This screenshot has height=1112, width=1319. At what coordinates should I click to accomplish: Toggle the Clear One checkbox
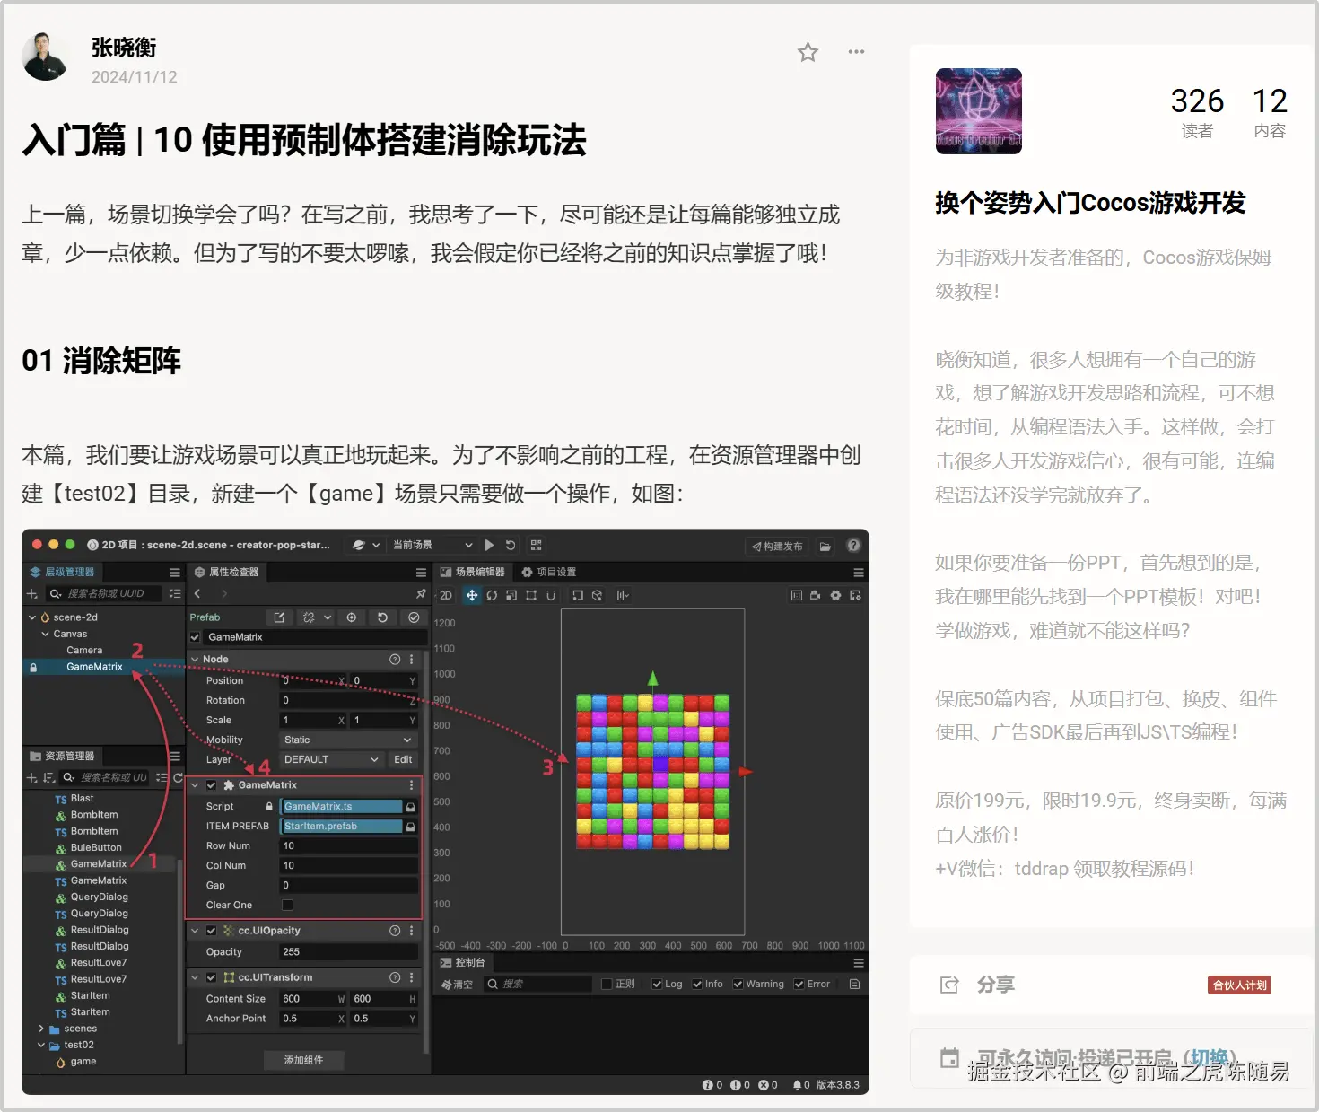pos(287,905)
